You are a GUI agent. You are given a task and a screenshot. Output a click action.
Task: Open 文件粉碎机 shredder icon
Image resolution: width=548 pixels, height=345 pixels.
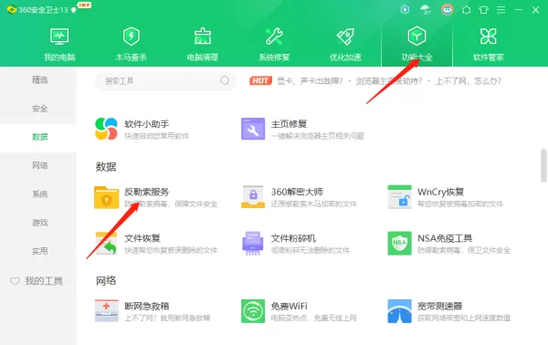pos(253,243)
